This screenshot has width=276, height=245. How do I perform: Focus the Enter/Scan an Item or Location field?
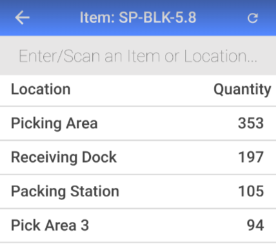coord(138,56)
